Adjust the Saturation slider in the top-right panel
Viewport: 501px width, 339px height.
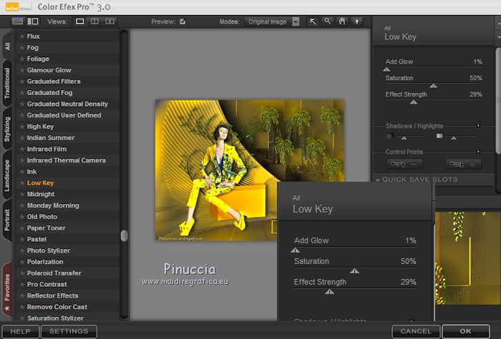[433, 86]
